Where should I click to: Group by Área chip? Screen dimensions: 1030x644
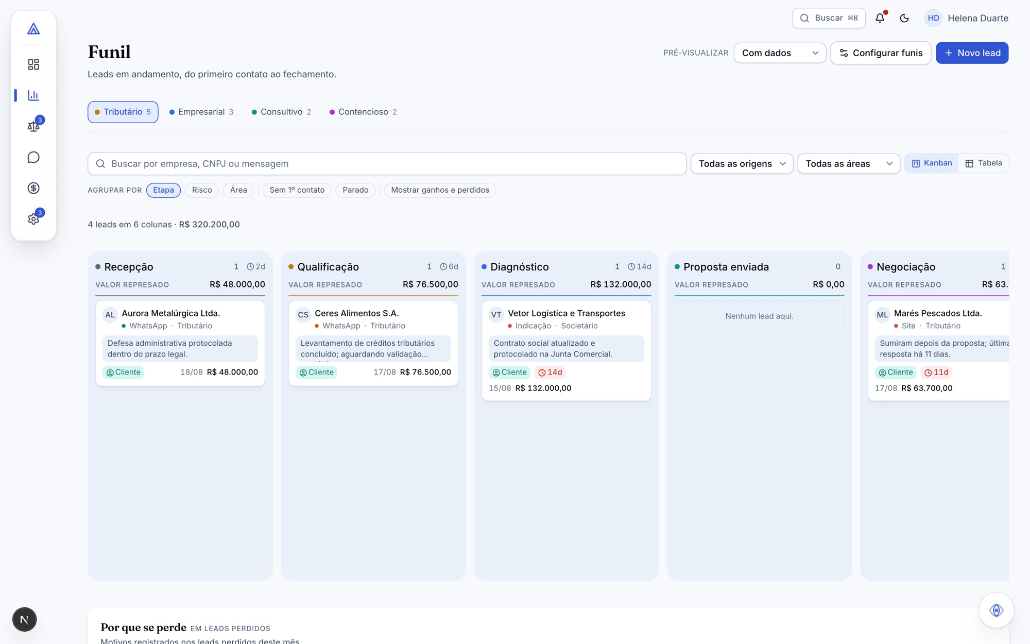tap(238, 190)
